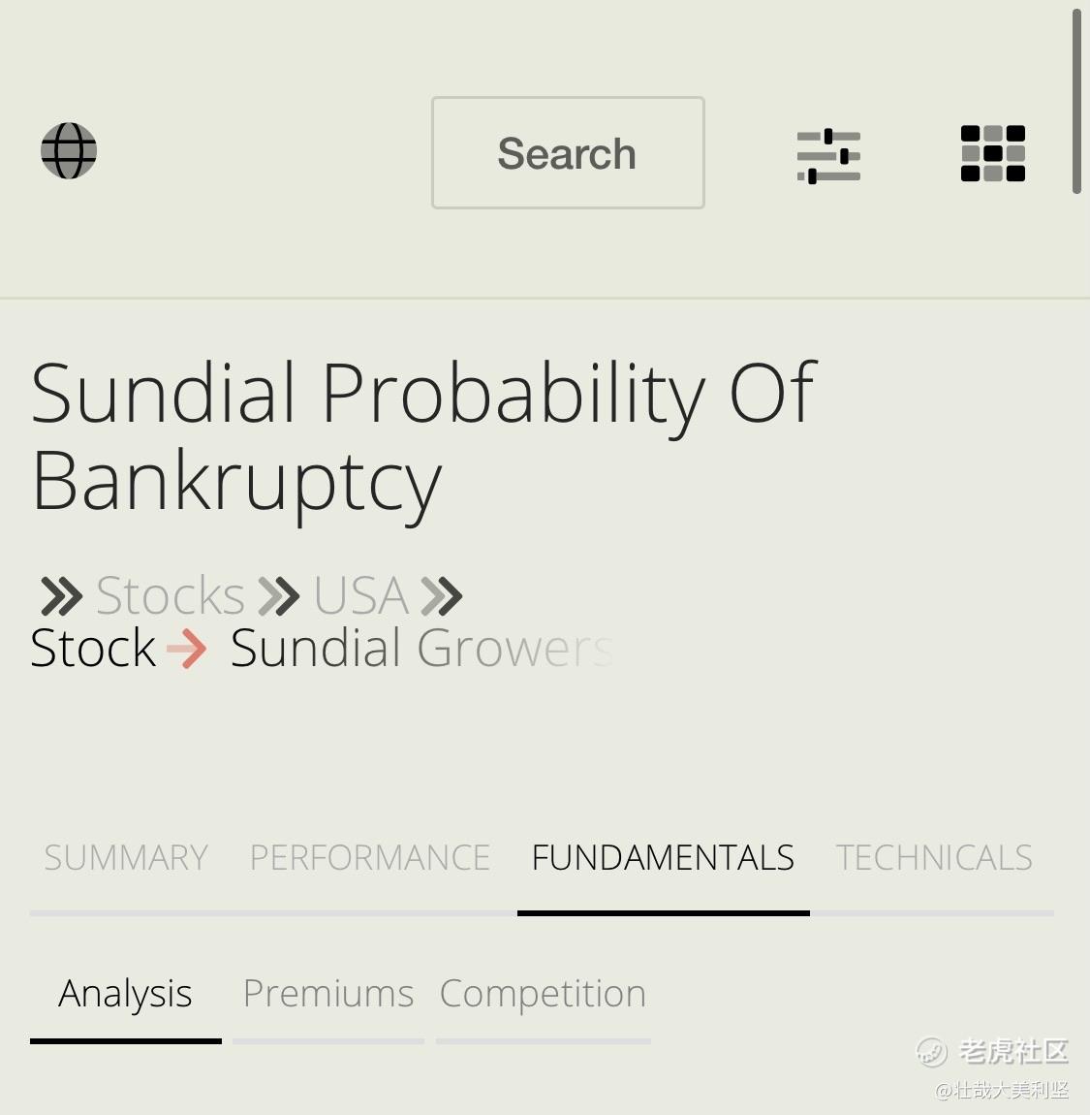Screen dimensions: 1090x1115
Task: Open the Sundial Growers breadcrumb link
Action: click(x=421, y=648)
